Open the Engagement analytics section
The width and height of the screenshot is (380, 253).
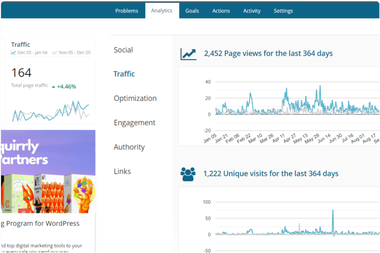(135, 123)
